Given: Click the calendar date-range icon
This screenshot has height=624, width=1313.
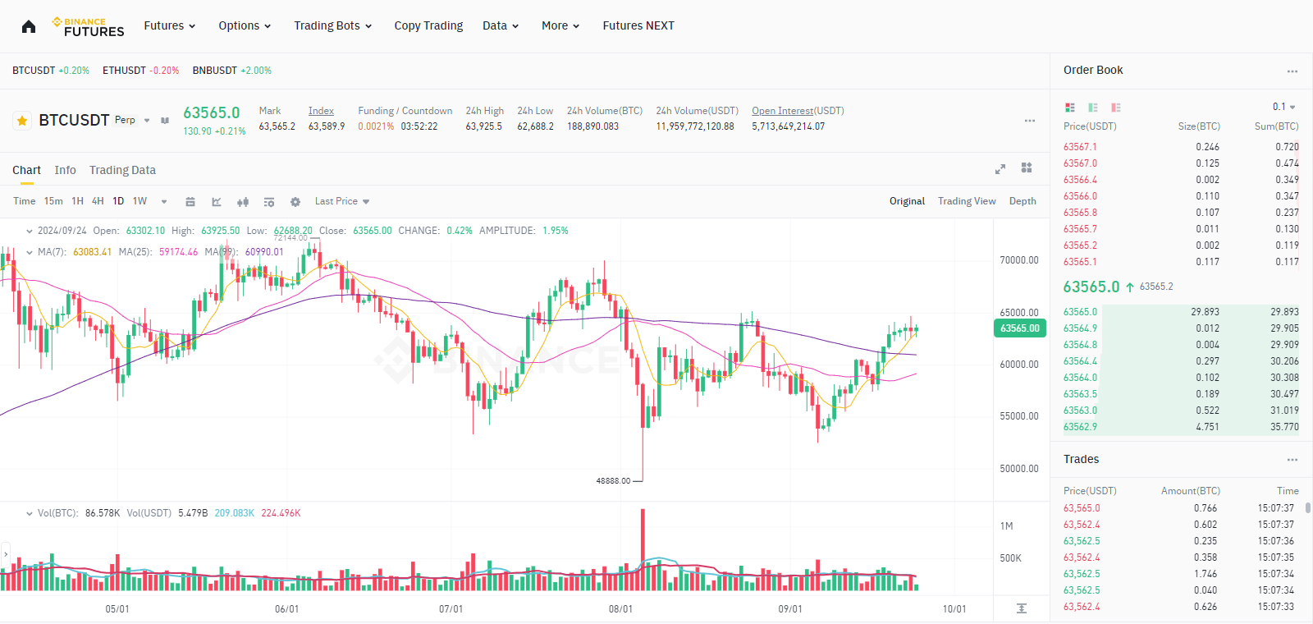Looking at the screenshot, I should click(190, 202).
